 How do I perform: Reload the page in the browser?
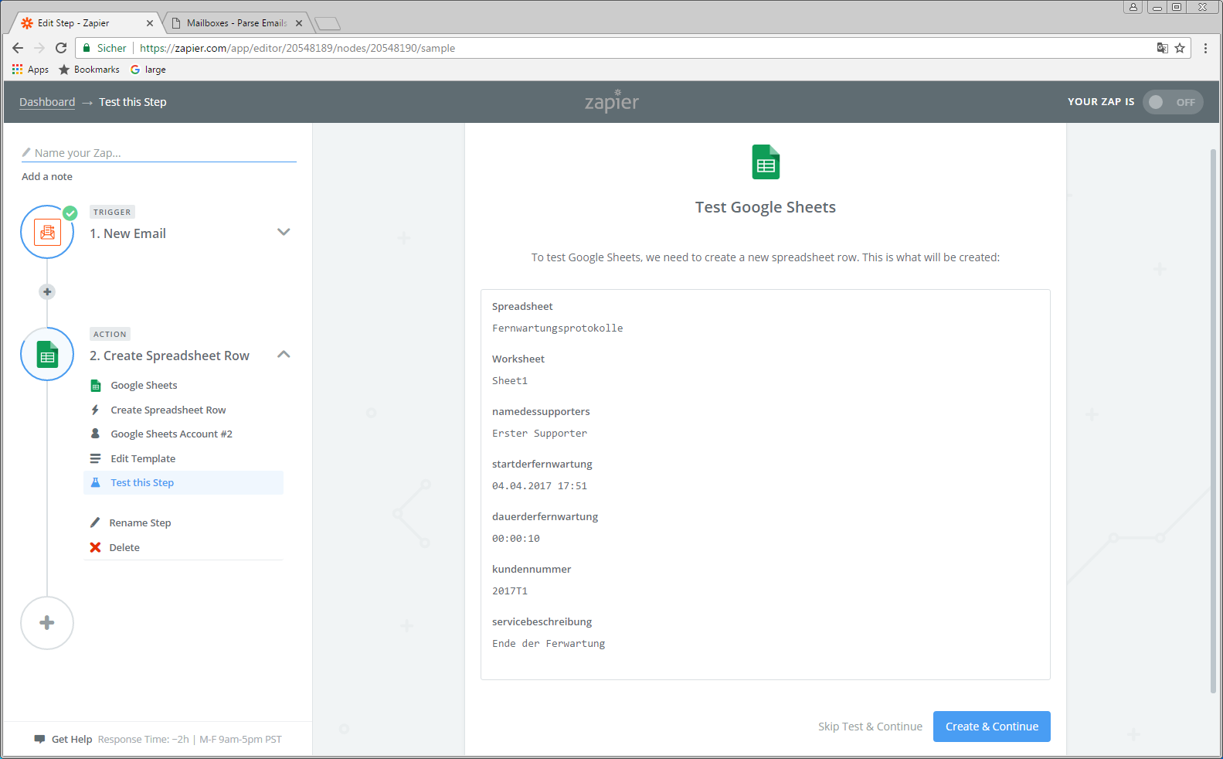(61, 48)
